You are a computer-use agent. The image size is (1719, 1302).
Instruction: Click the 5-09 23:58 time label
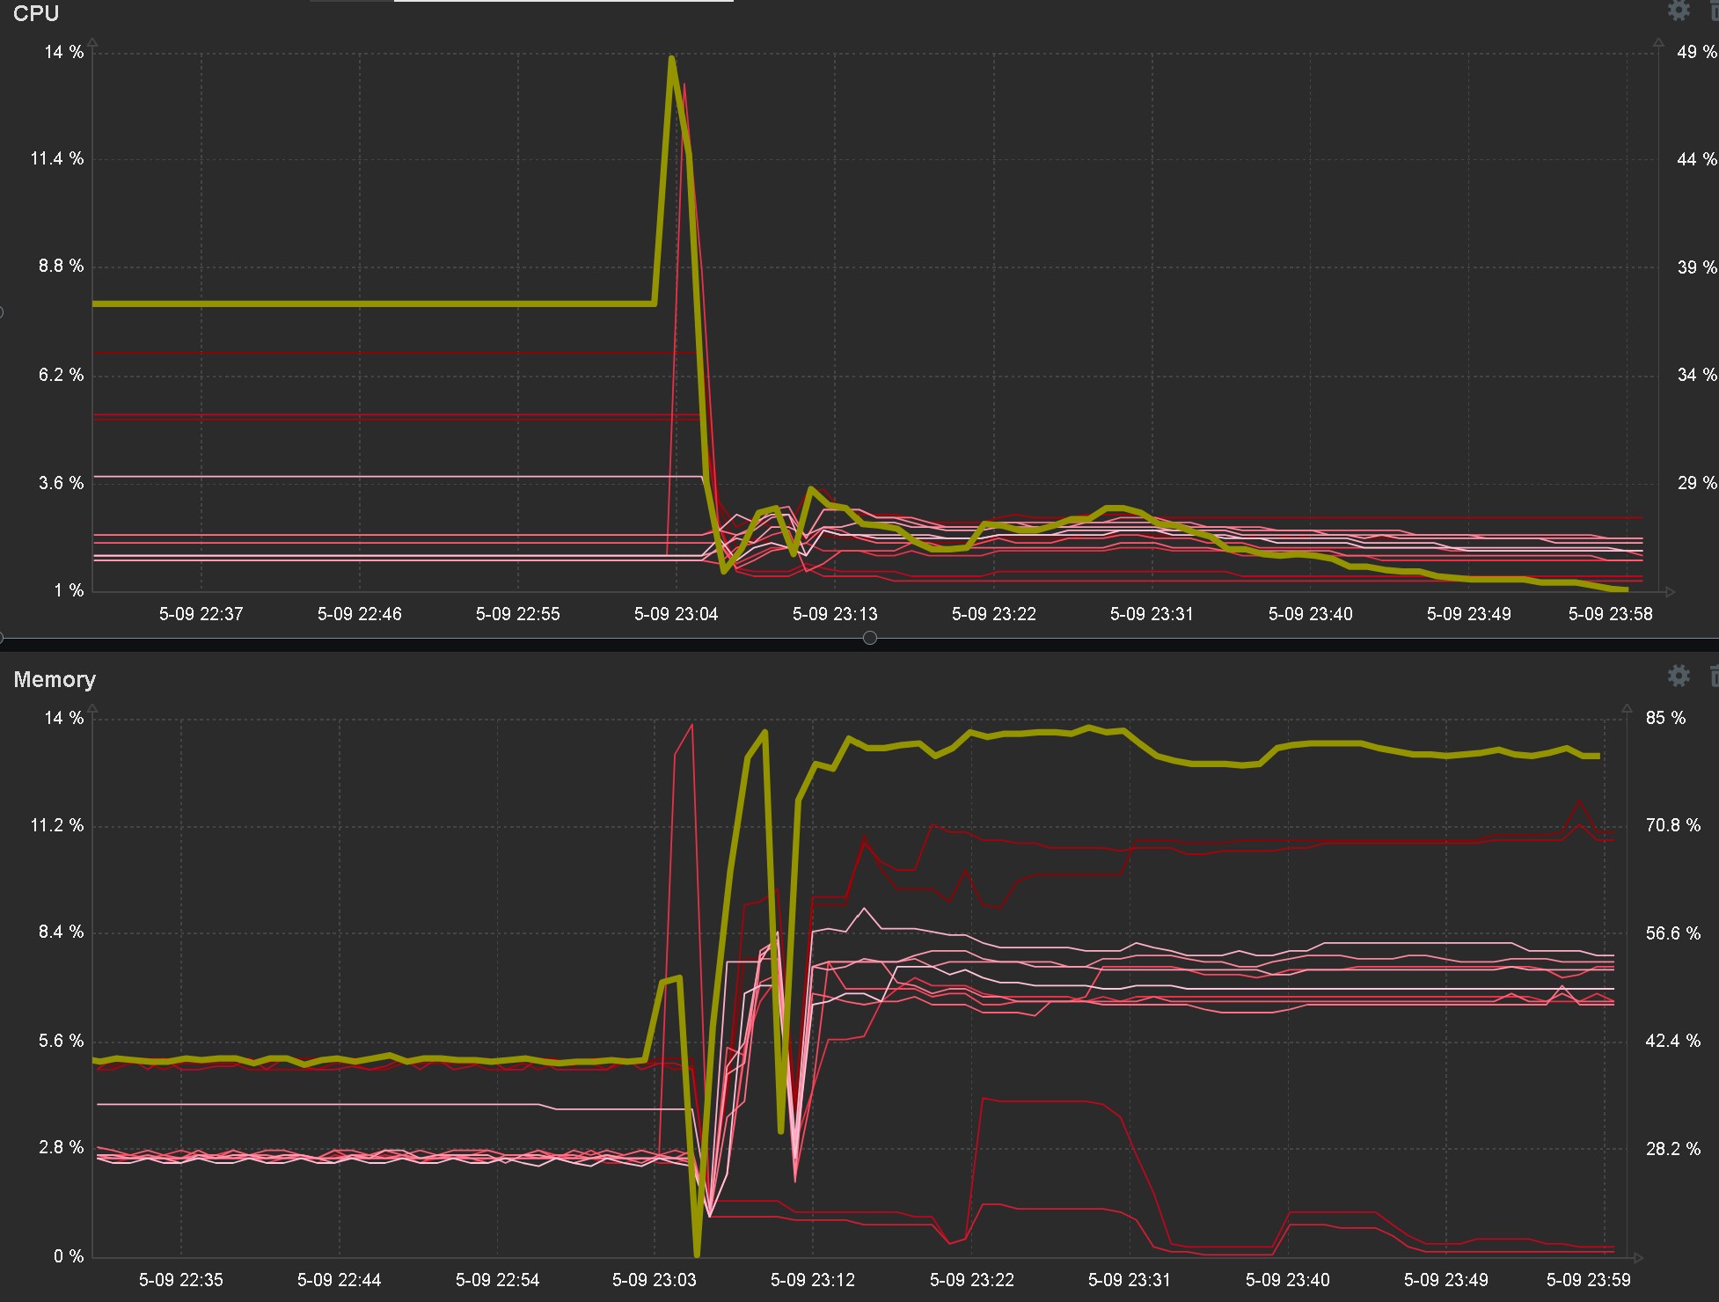pyautogui.click(x=1610, y=614)
